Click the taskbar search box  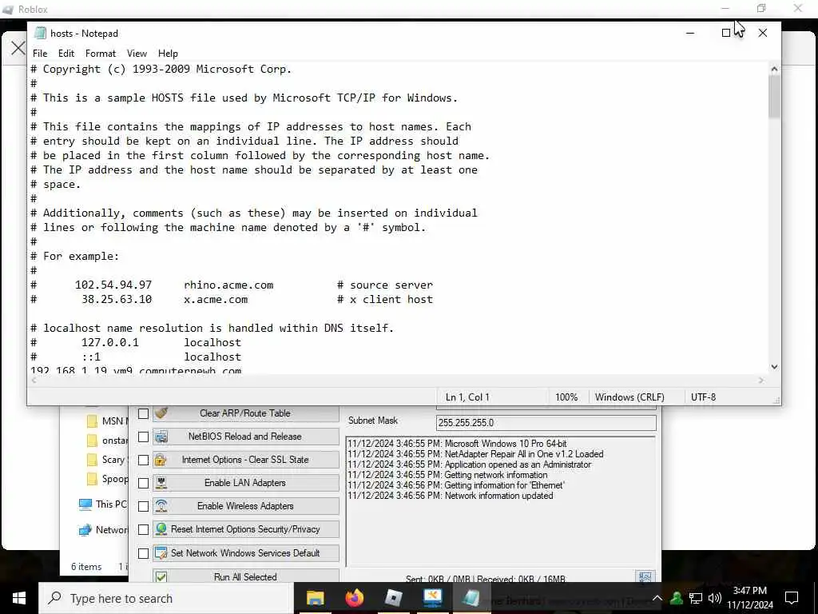tap(166, 598)
